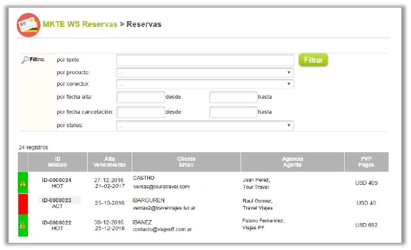Open reservation ID-0000023
This screenshot has width=411, height=250.
pyautogui.click(x=57, y=200)
